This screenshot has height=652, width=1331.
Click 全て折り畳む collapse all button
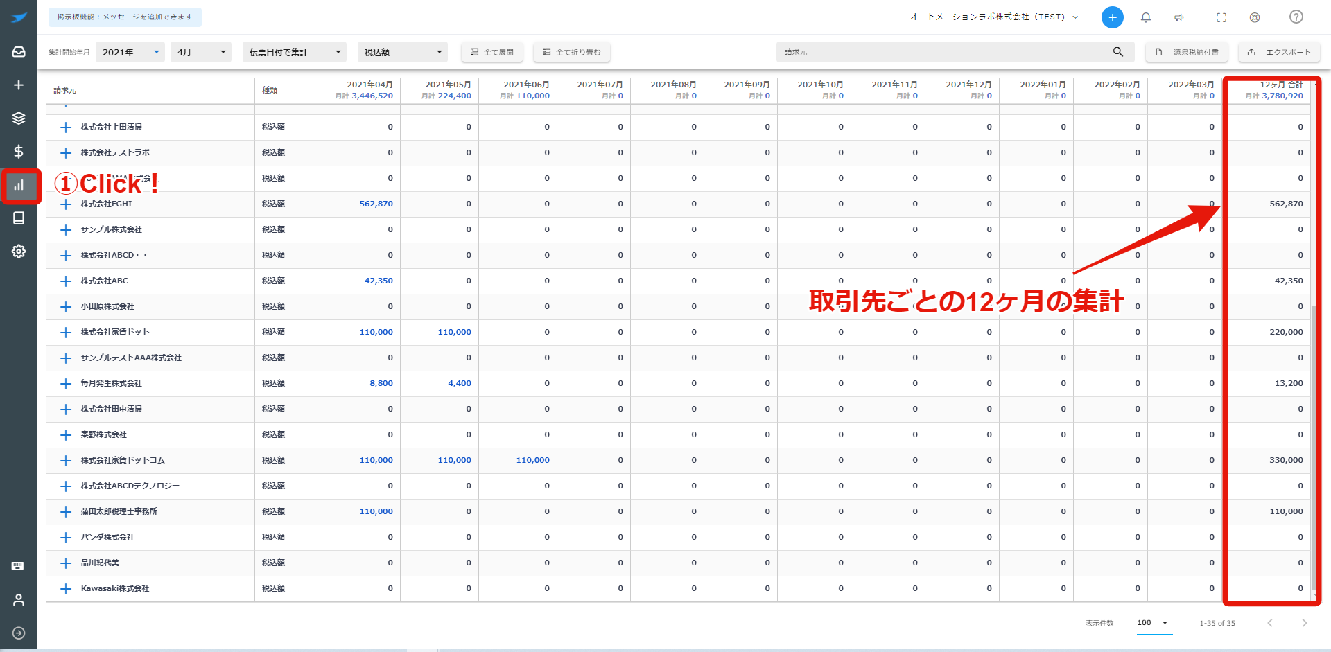572,52
